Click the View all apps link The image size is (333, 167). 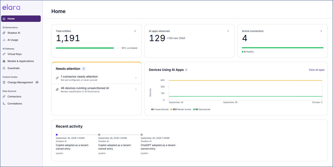(x=317, y=70)
